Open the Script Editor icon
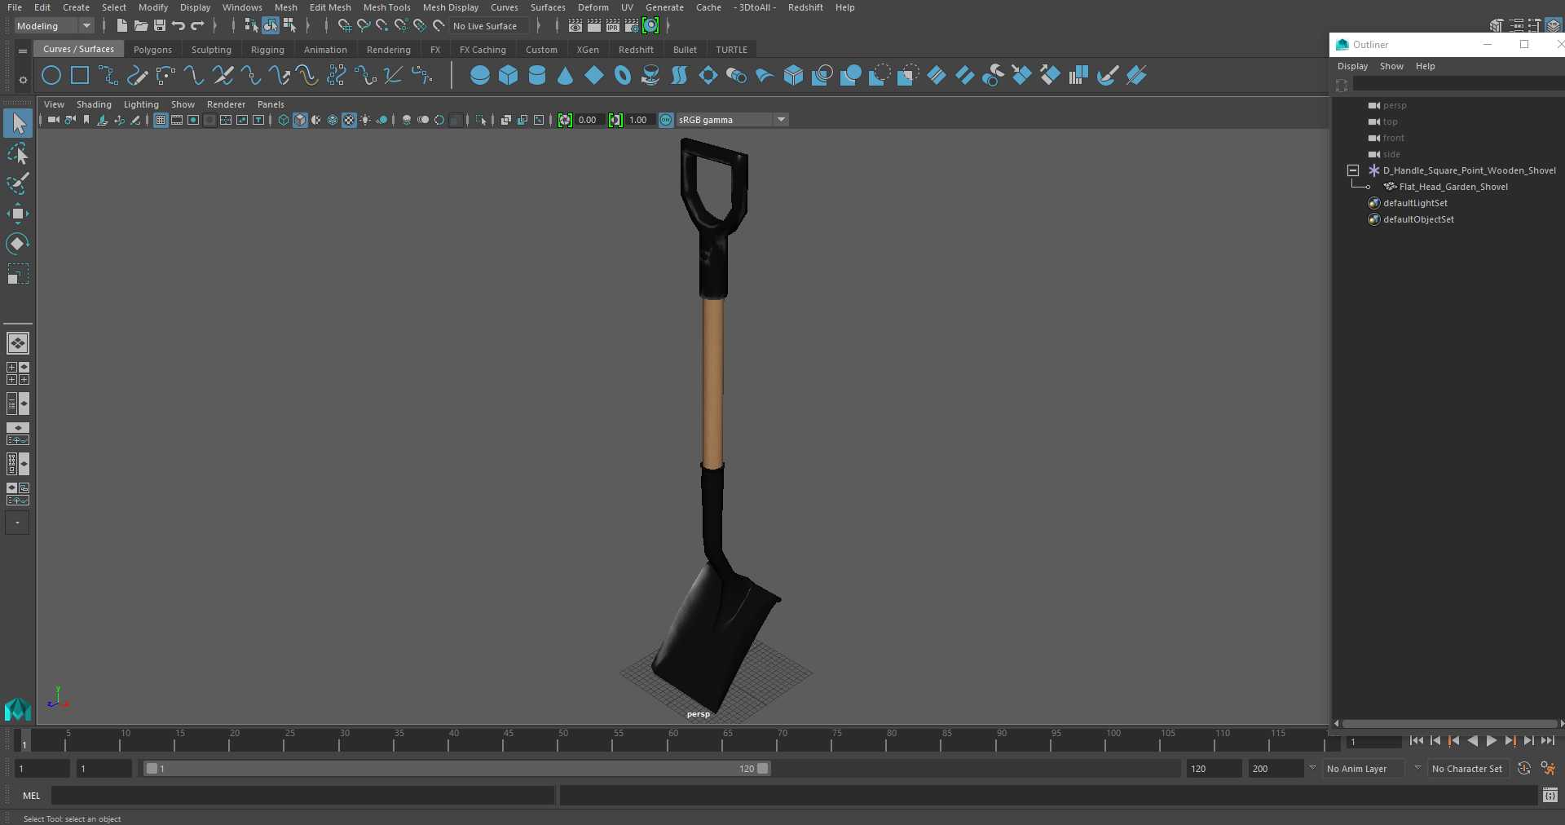Viewport: 1565px width, 825px height. tap(1550, 795)
